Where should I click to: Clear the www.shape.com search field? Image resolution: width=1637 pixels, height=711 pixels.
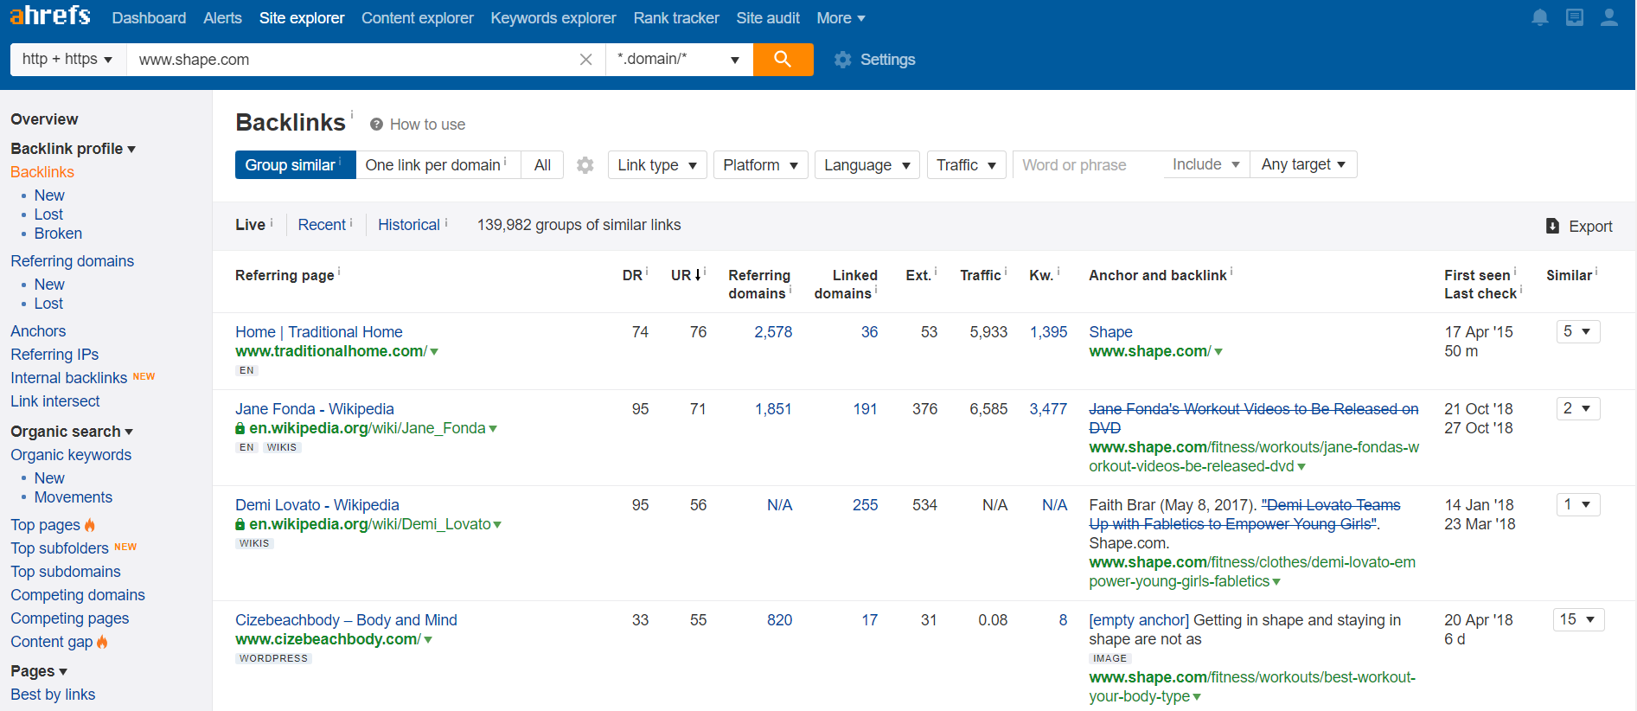(585, 60)
